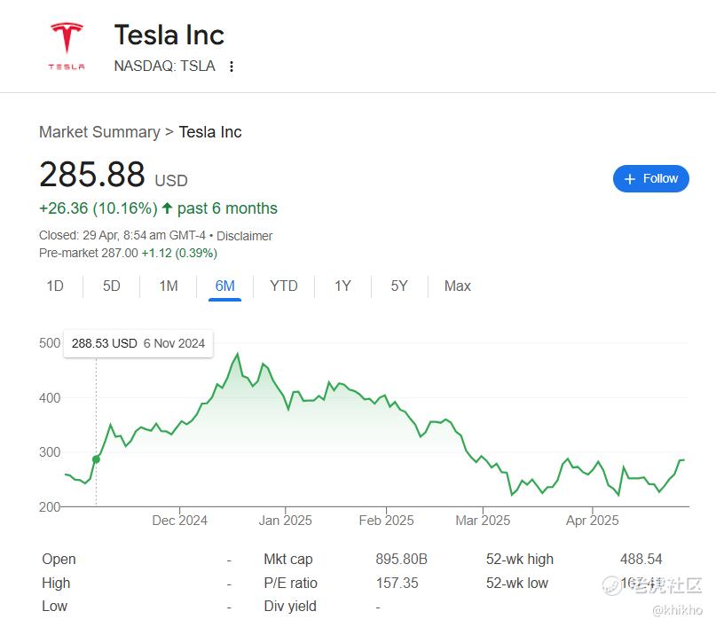Screen dimensions: 716x627
Task: Select the 1Y time range
Action: coord(342,286)
